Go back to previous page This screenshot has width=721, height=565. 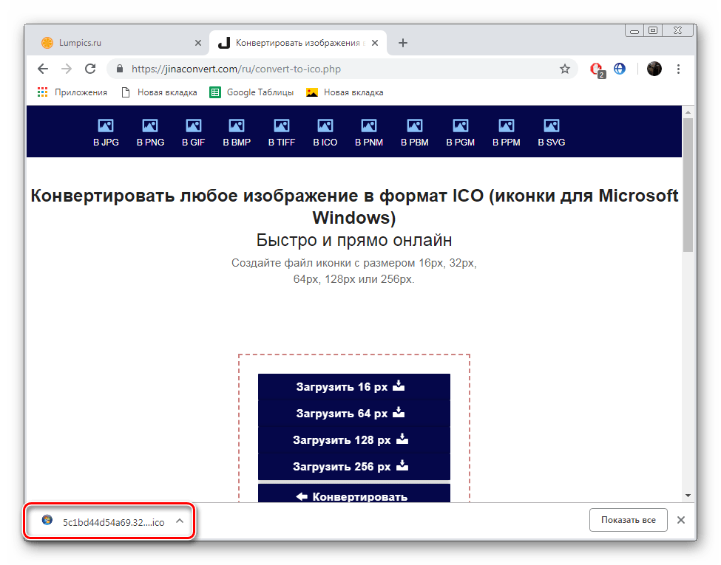[x=43, y=69]
